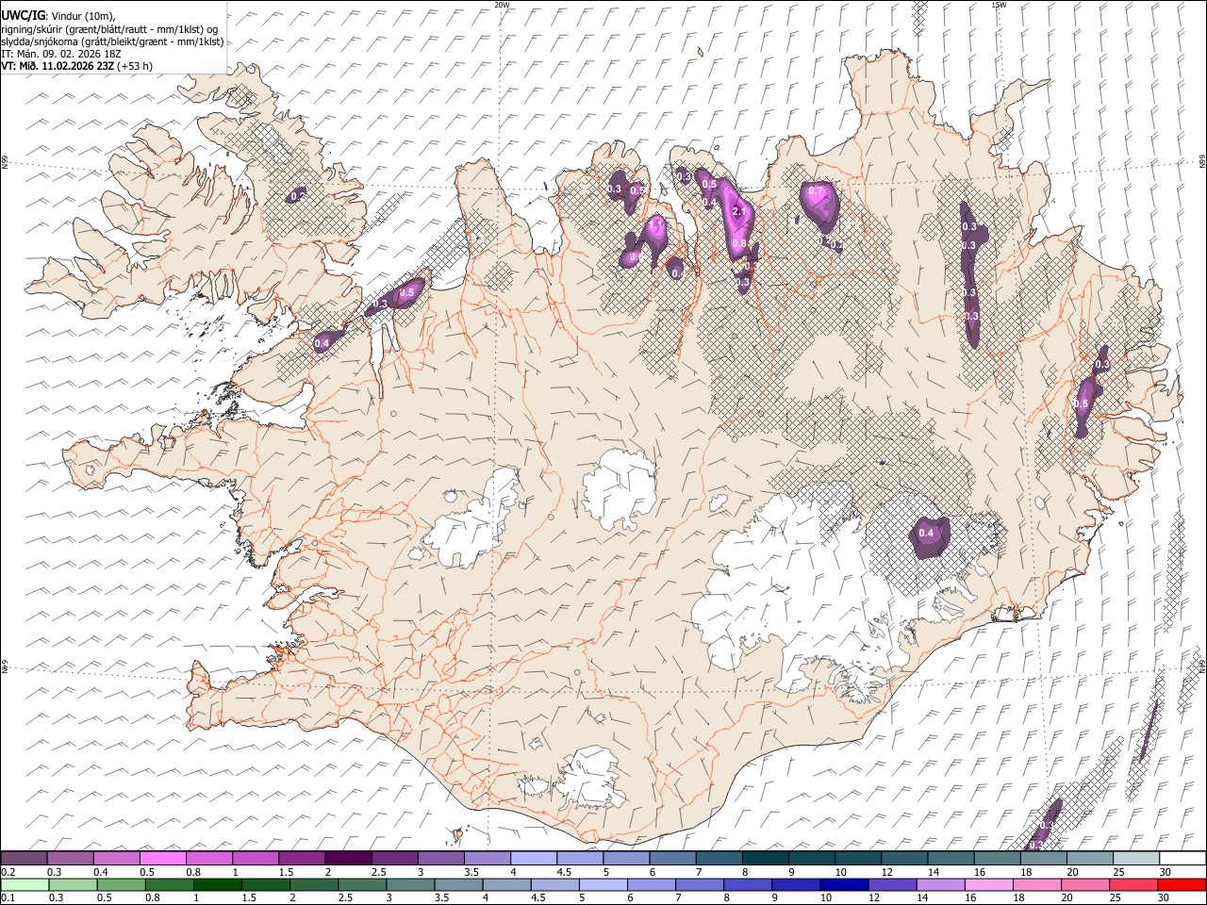The width and height of the screenshot is (1207, 905).
Task: Pick the dark purple snow swatch labeled 2
Action: click(348, 859)
